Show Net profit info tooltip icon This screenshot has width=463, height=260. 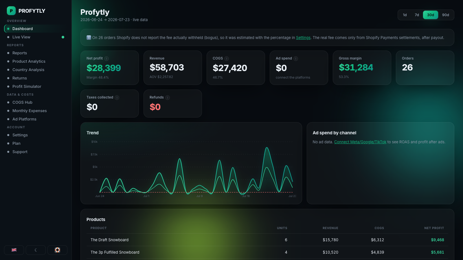[106, 58]
